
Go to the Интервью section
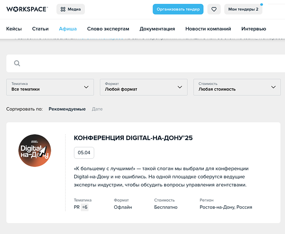coord(254,29)
